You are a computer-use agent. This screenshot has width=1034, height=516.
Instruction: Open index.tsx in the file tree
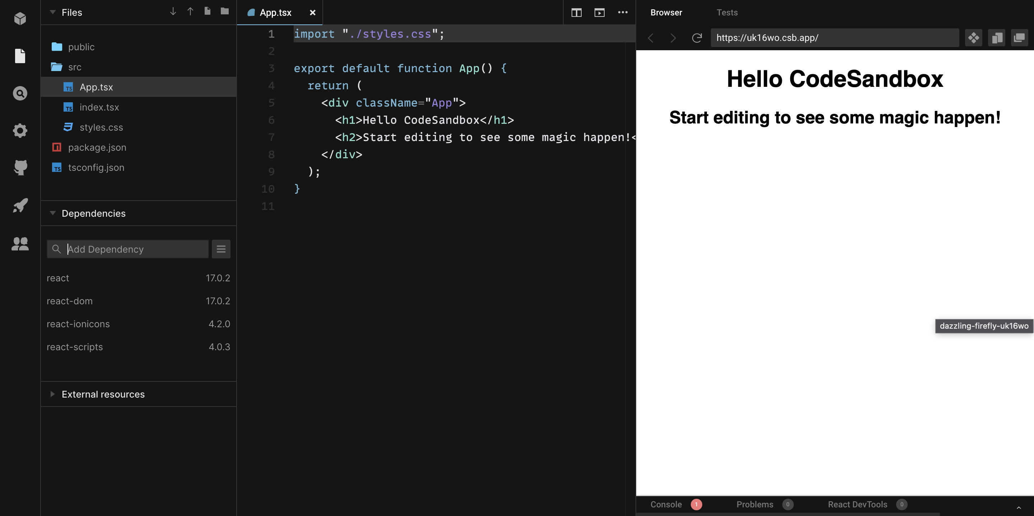(99, 107)
